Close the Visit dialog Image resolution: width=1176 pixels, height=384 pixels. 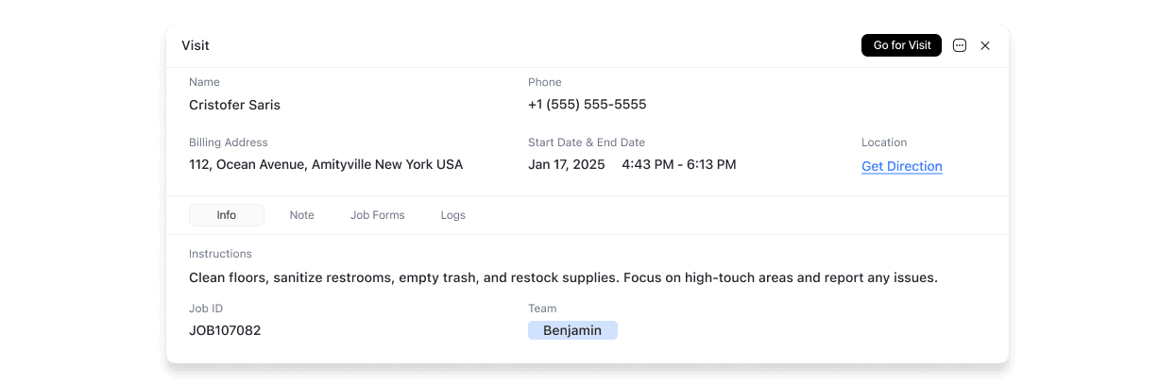coord(985,45)
